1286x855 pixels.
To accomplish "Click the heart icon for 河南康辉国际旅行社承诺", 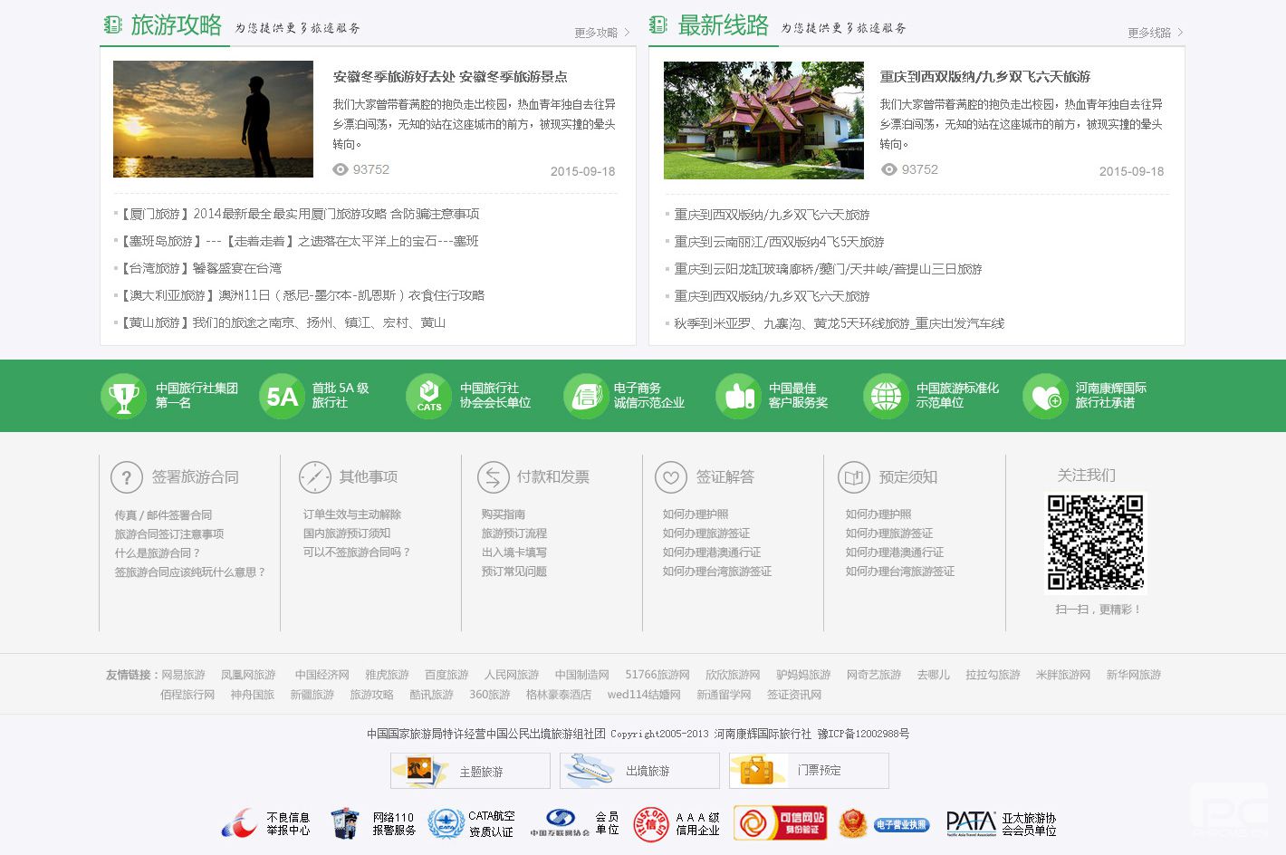I will coord(1045,397).
